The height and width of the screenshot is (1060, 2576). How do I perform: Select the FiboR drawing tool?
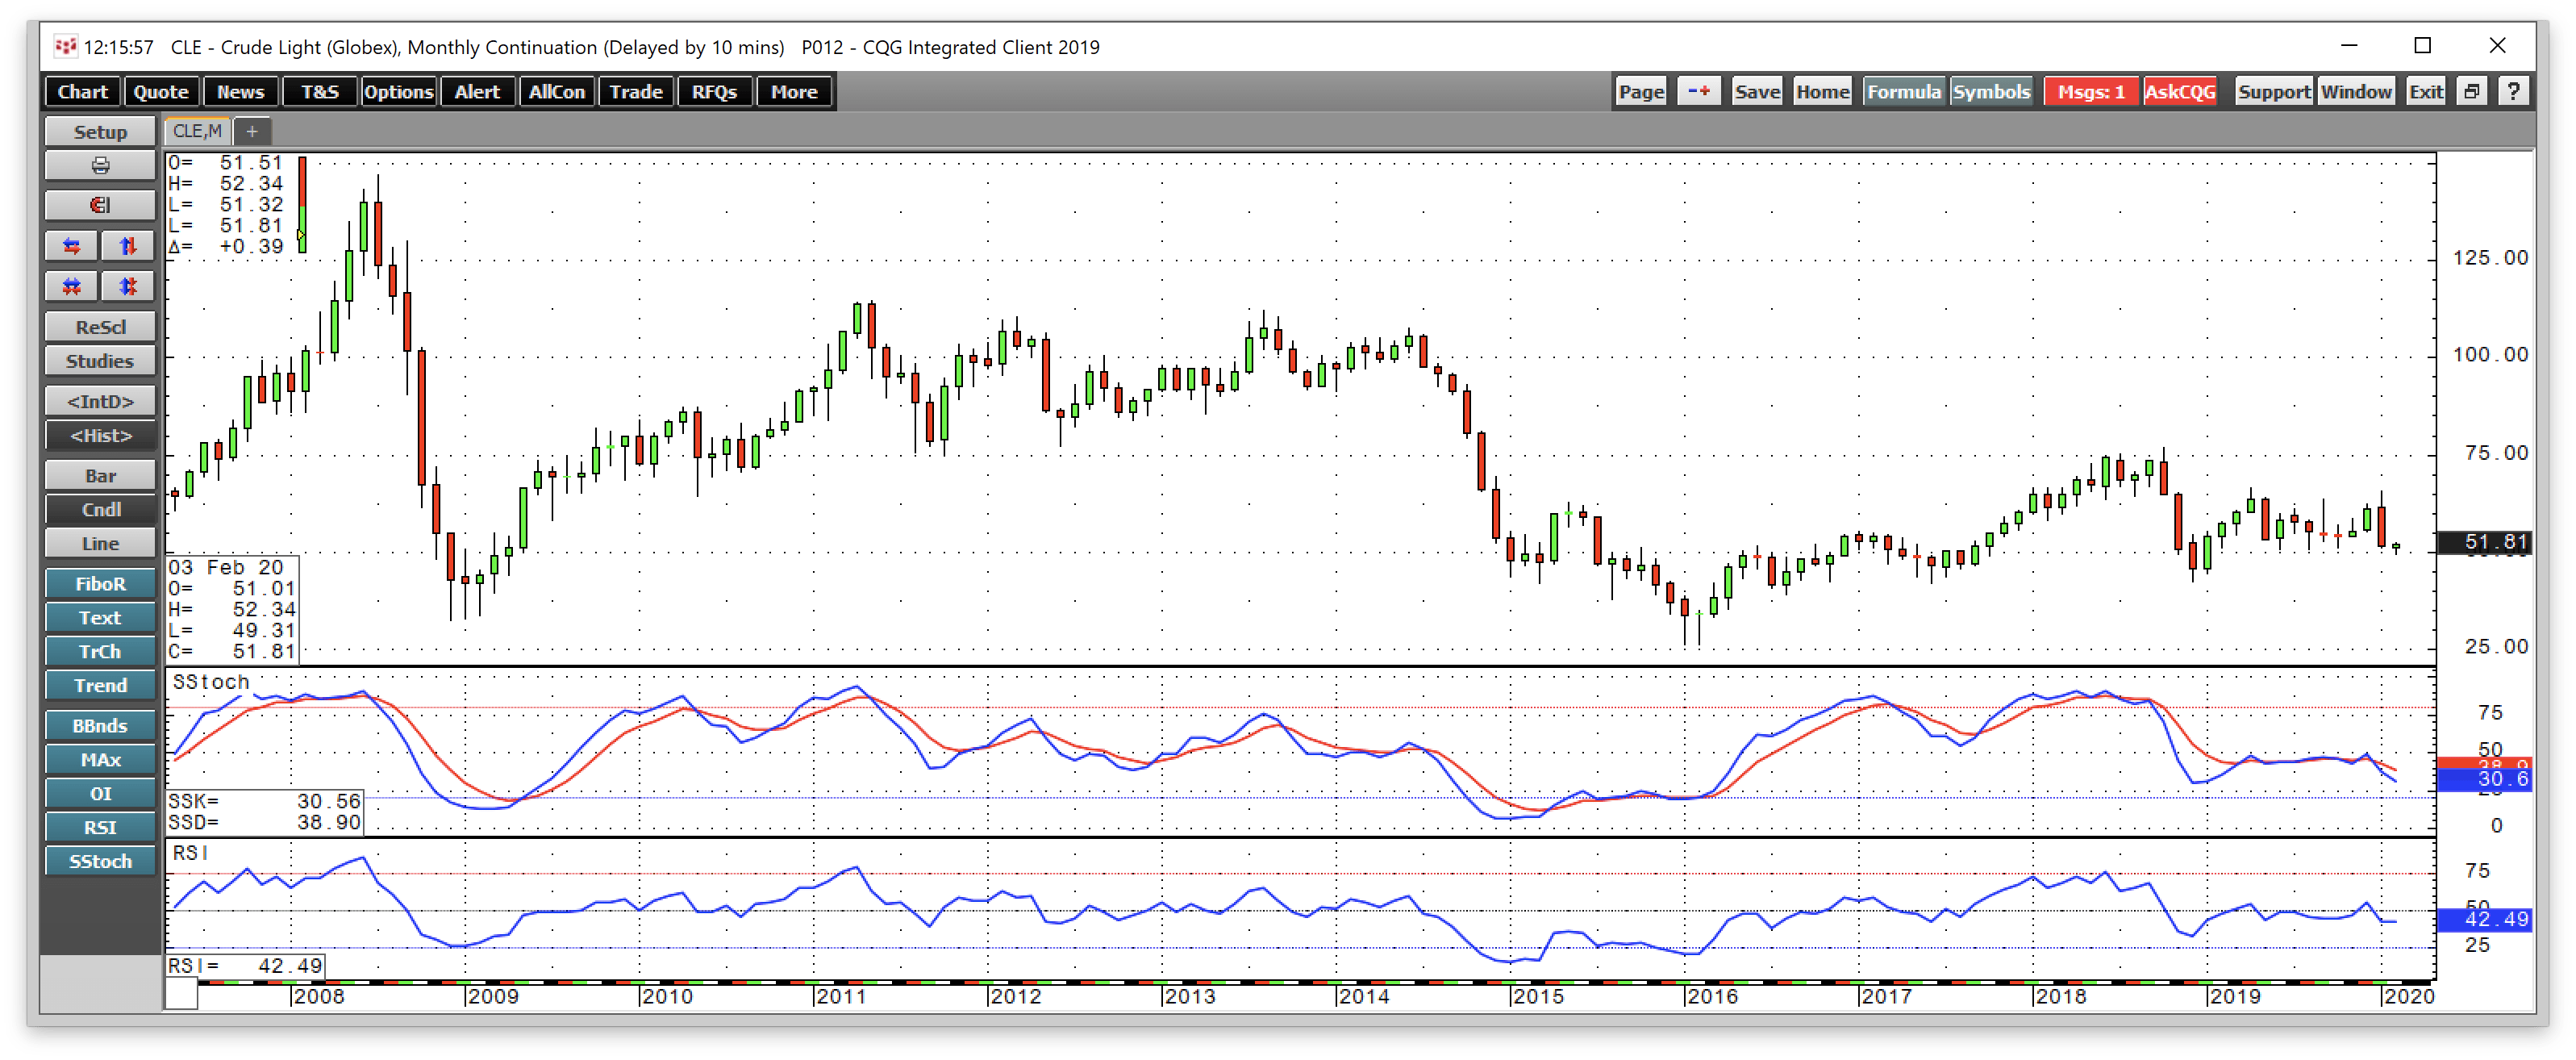tap(100, 584)
